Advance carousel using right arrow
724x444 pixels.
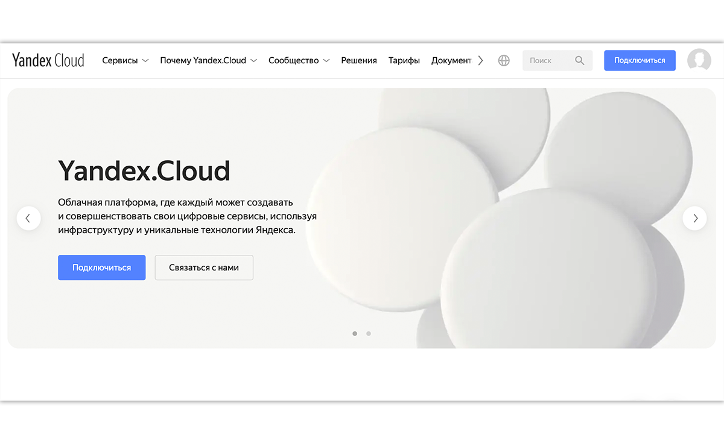[694, 218]
